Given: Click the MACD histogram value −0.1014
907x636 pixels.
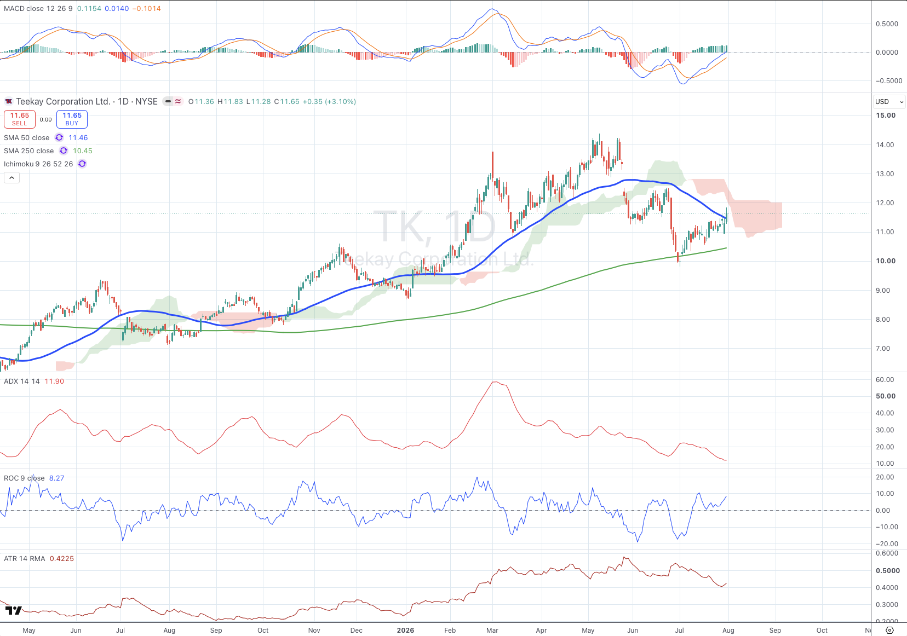Looking at the screenshot, I should click(x=147, y=8).
